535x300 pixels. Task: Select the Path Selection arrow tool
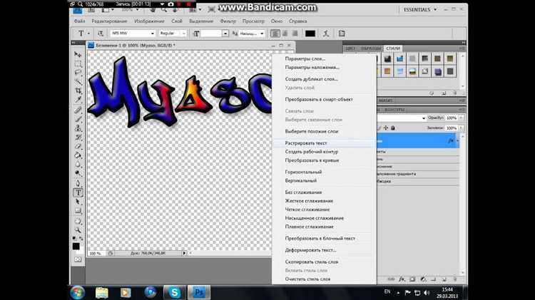[x=78, y=202]
